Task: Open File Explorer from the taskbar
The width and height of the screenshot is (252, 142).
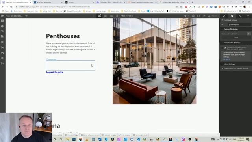Action: click(67, 139)
